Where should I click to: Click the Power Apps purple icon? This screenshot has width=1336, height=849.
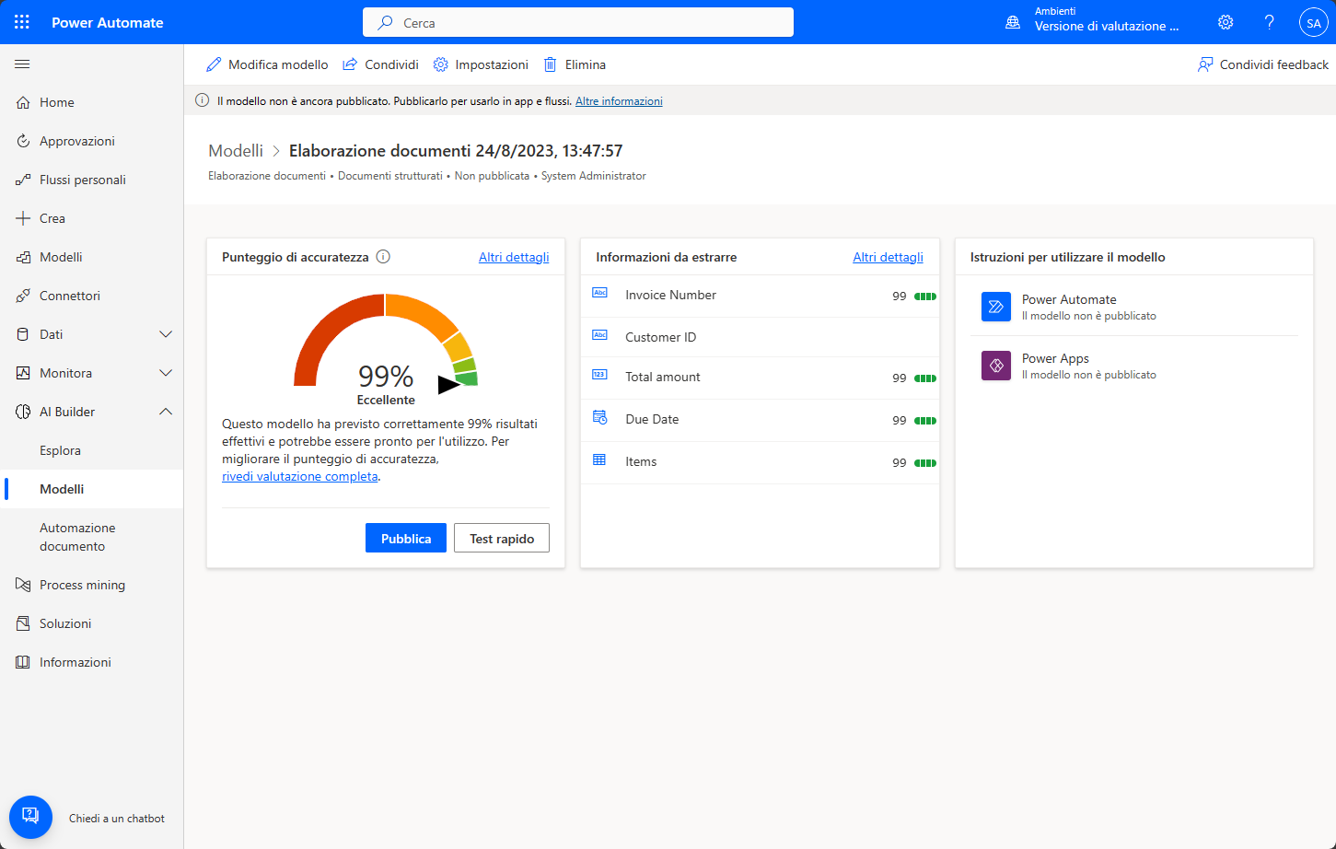click(995, 366)
